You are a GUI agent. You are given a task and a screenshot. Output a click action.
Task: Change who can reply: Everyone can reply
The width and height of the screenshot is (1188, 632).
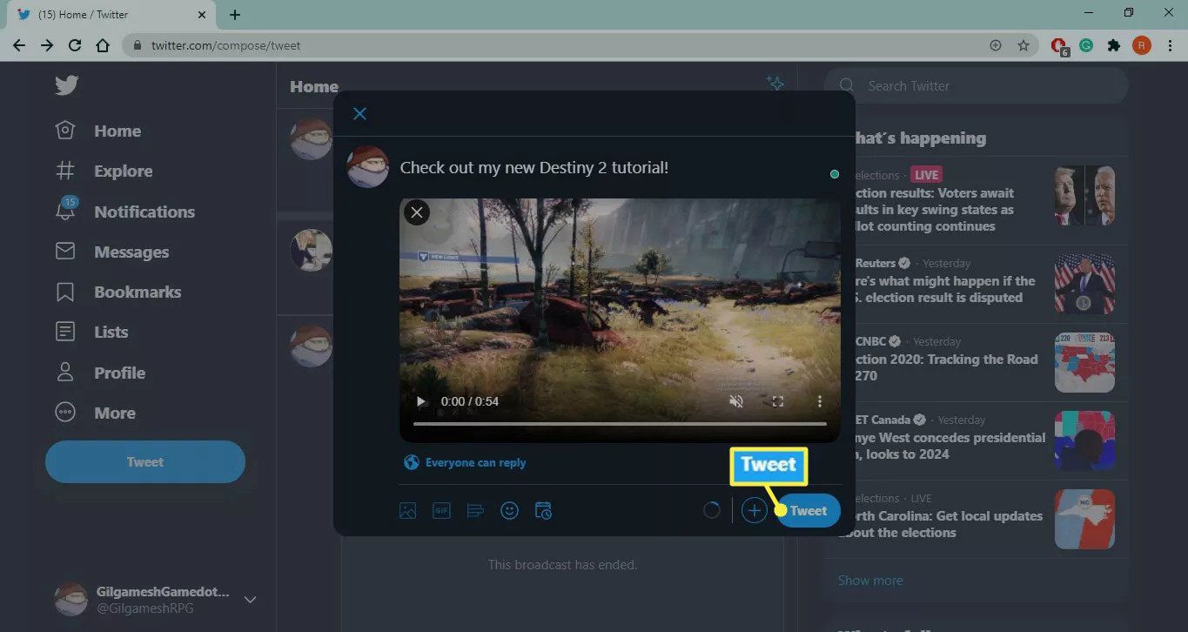(x=465, y=463)
